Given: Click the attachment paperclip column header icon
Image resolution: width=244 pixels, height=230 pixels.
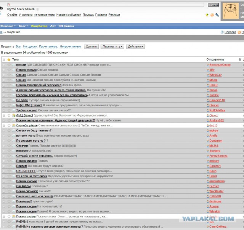Looking at the screenshot, I should coord(240,60).
